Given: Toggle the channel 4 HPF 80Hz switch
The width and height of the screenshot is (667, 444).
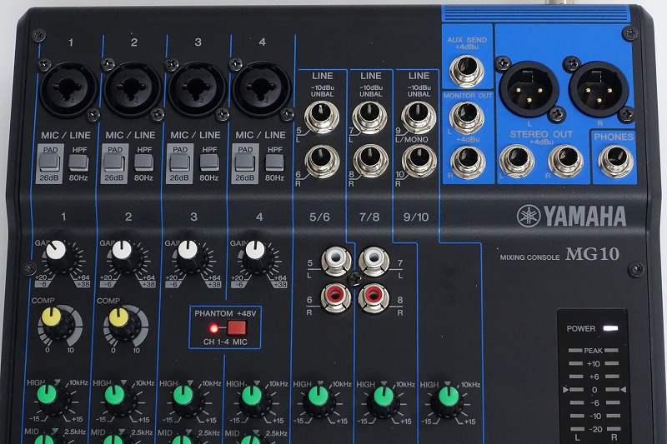Looking at the screenshot, I should point(275,162).
